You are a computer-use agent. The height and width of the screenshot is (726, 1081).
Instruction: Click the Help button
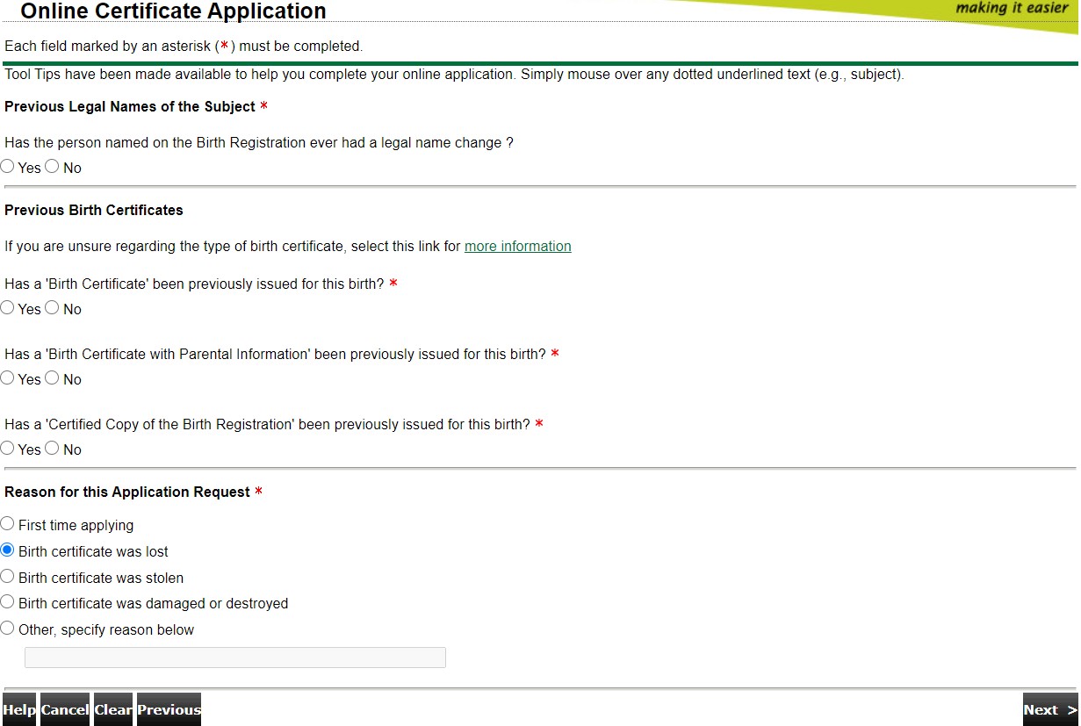pos(19,710)
